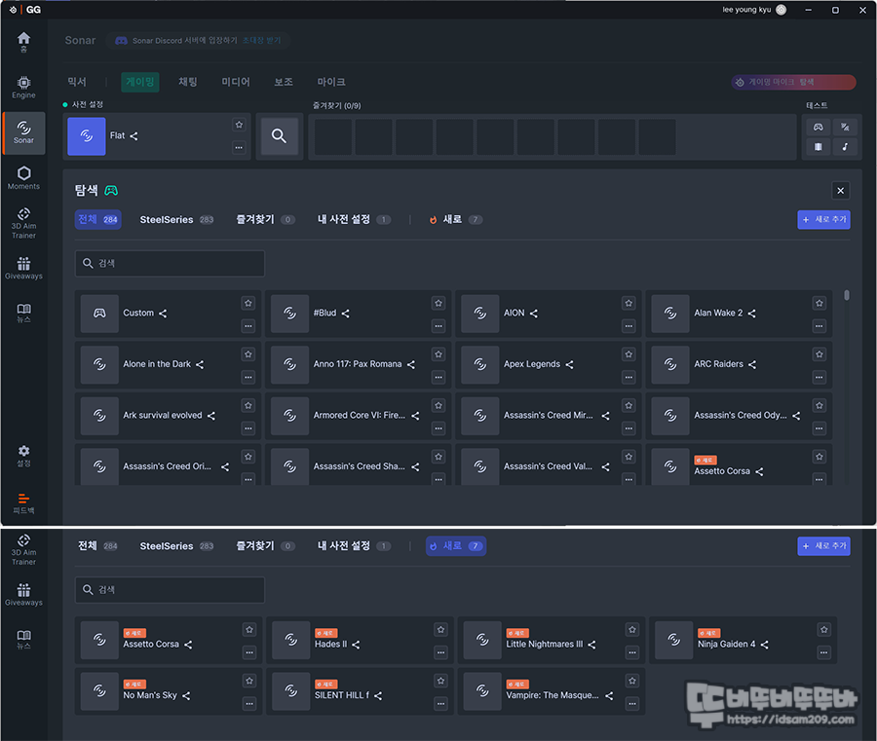The width and height of the screenshot is (877, 741).
Task: Open Giveaways in the lower sidebar
Action: 23,595
